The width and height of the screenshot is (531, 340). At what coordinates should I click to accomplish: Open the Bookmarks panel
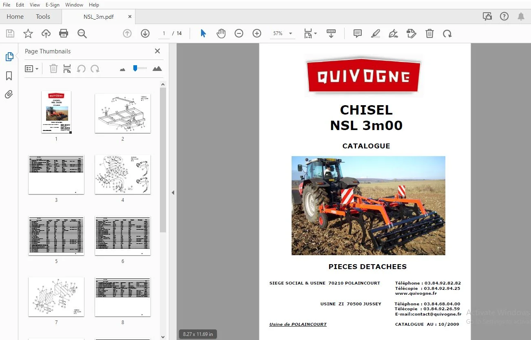[9, 76]
